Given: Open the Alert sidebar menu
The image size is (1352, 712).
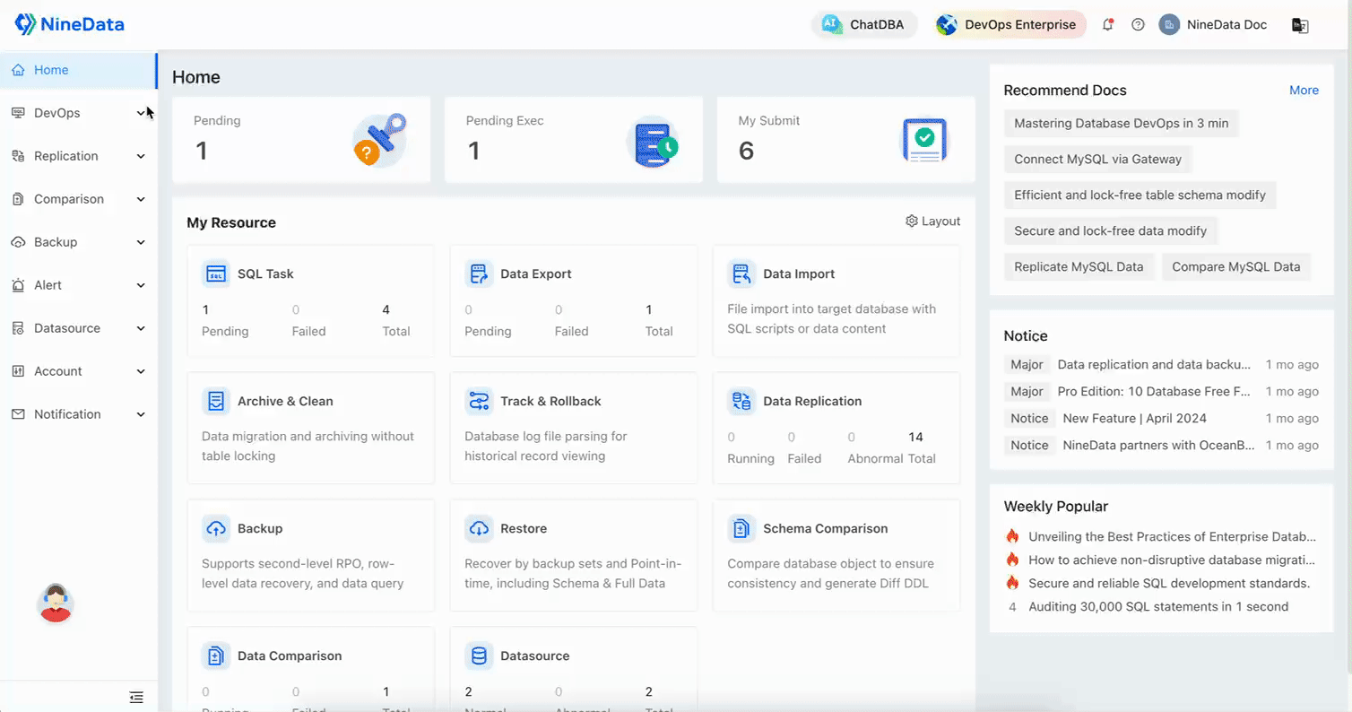Looking at the screenshot, I should click(79, 285).
